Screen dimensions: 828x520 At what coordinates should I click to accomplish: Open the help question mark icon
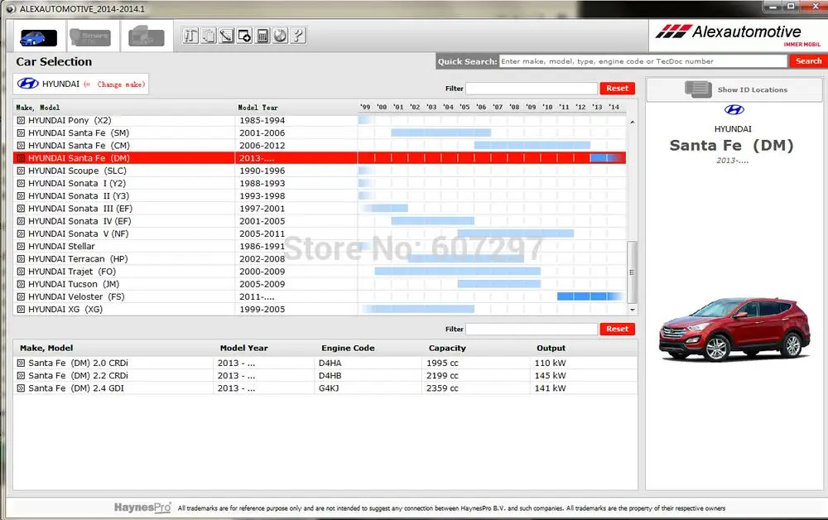(x=298, y=36)
